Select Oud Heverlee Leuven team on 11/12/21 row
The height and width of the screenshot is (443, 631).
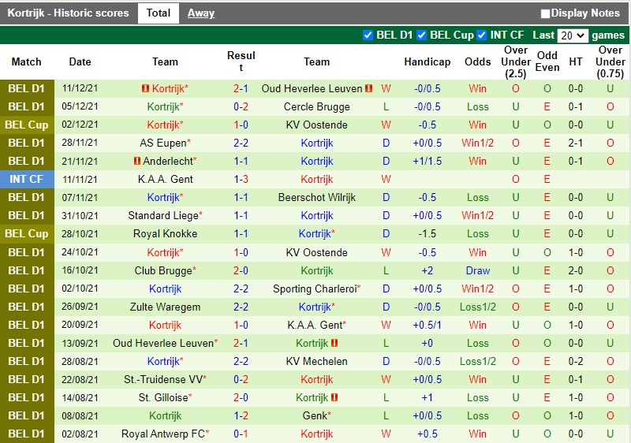click(312, 88)
